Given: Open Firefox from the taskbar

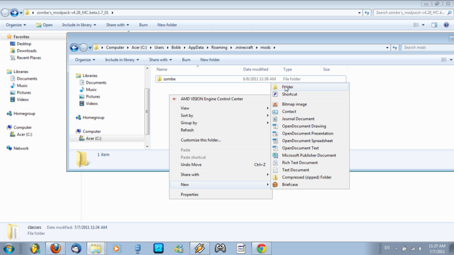Looking at the screenshot, I should click(56, 248).
